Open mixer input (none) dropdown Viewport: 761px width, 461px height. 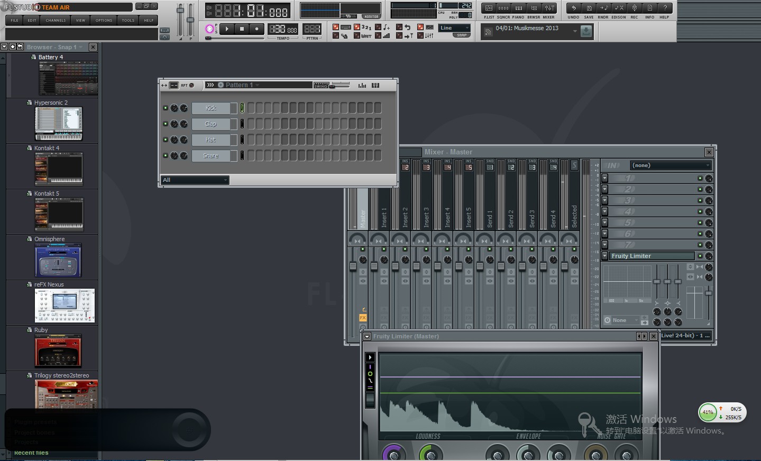pyautogui.click(x=671, y=165)
